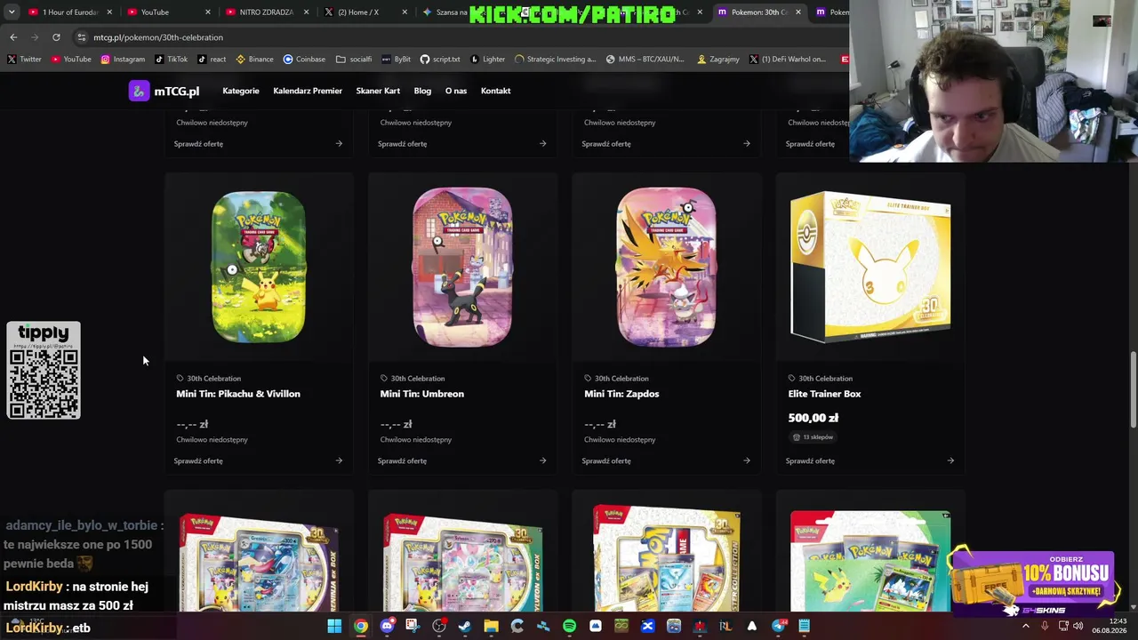
Task: Open the Zagrajmy bookmark
Action: tap(718, 60)
